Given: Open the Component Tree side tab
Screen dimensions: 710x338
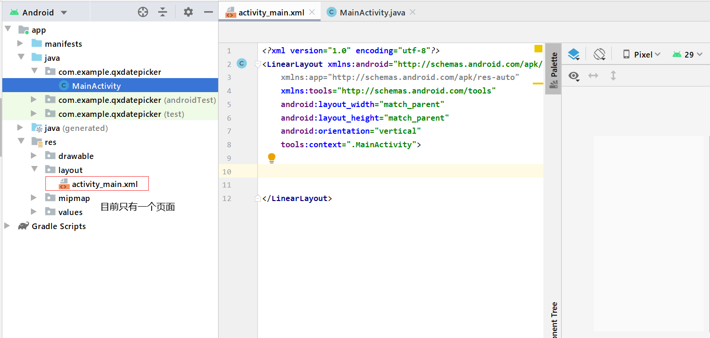Looking at the screenshot, I should click(x=553, y=319).
